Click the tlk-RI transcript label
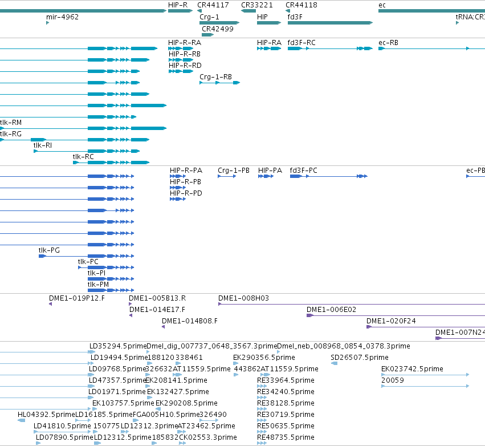Screen dimensions: 485x446 click(43, 145)
